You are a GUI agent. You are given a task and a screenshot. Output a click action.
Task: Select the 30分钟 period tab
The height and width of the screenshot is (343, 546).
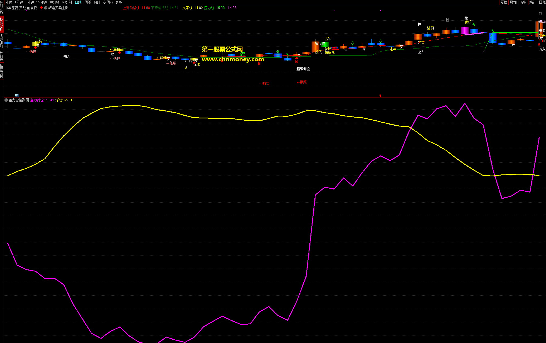click(x=54, y=2)
